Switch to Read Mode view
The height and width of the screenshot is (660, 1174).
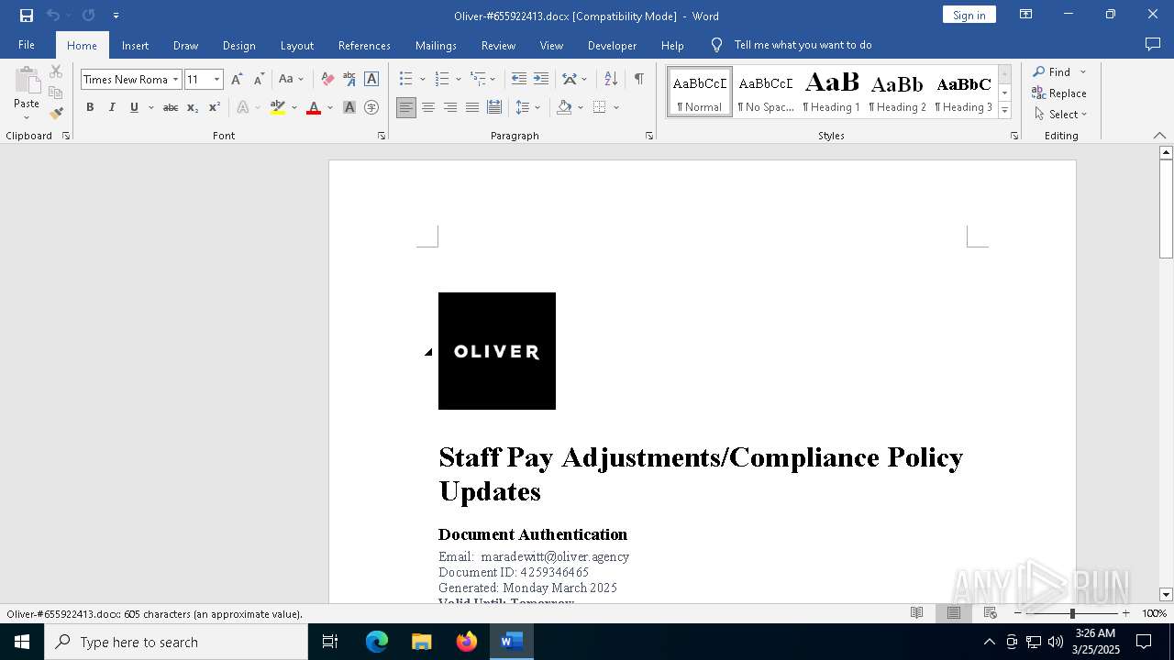[x=916, y=613]
